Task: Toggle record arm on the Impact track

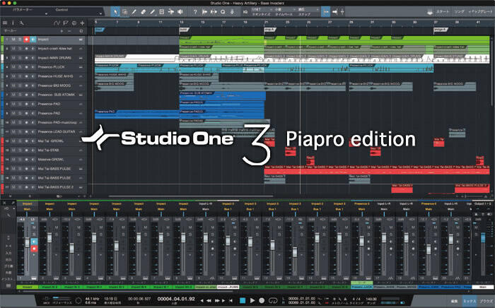Action: tap(27, 40)
